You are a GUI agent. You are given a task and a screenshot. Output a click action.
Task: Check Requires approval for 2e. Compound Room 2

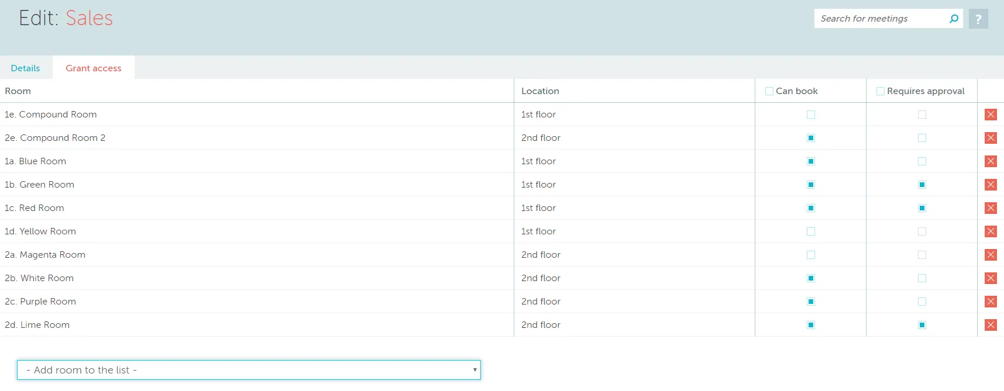pos(922,138)
